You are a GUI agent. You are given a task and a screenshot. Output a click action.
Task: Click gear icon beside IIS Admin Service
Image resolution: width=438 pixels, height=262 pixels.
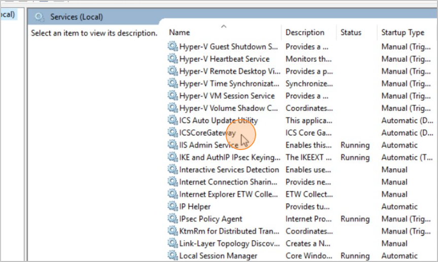173,145
